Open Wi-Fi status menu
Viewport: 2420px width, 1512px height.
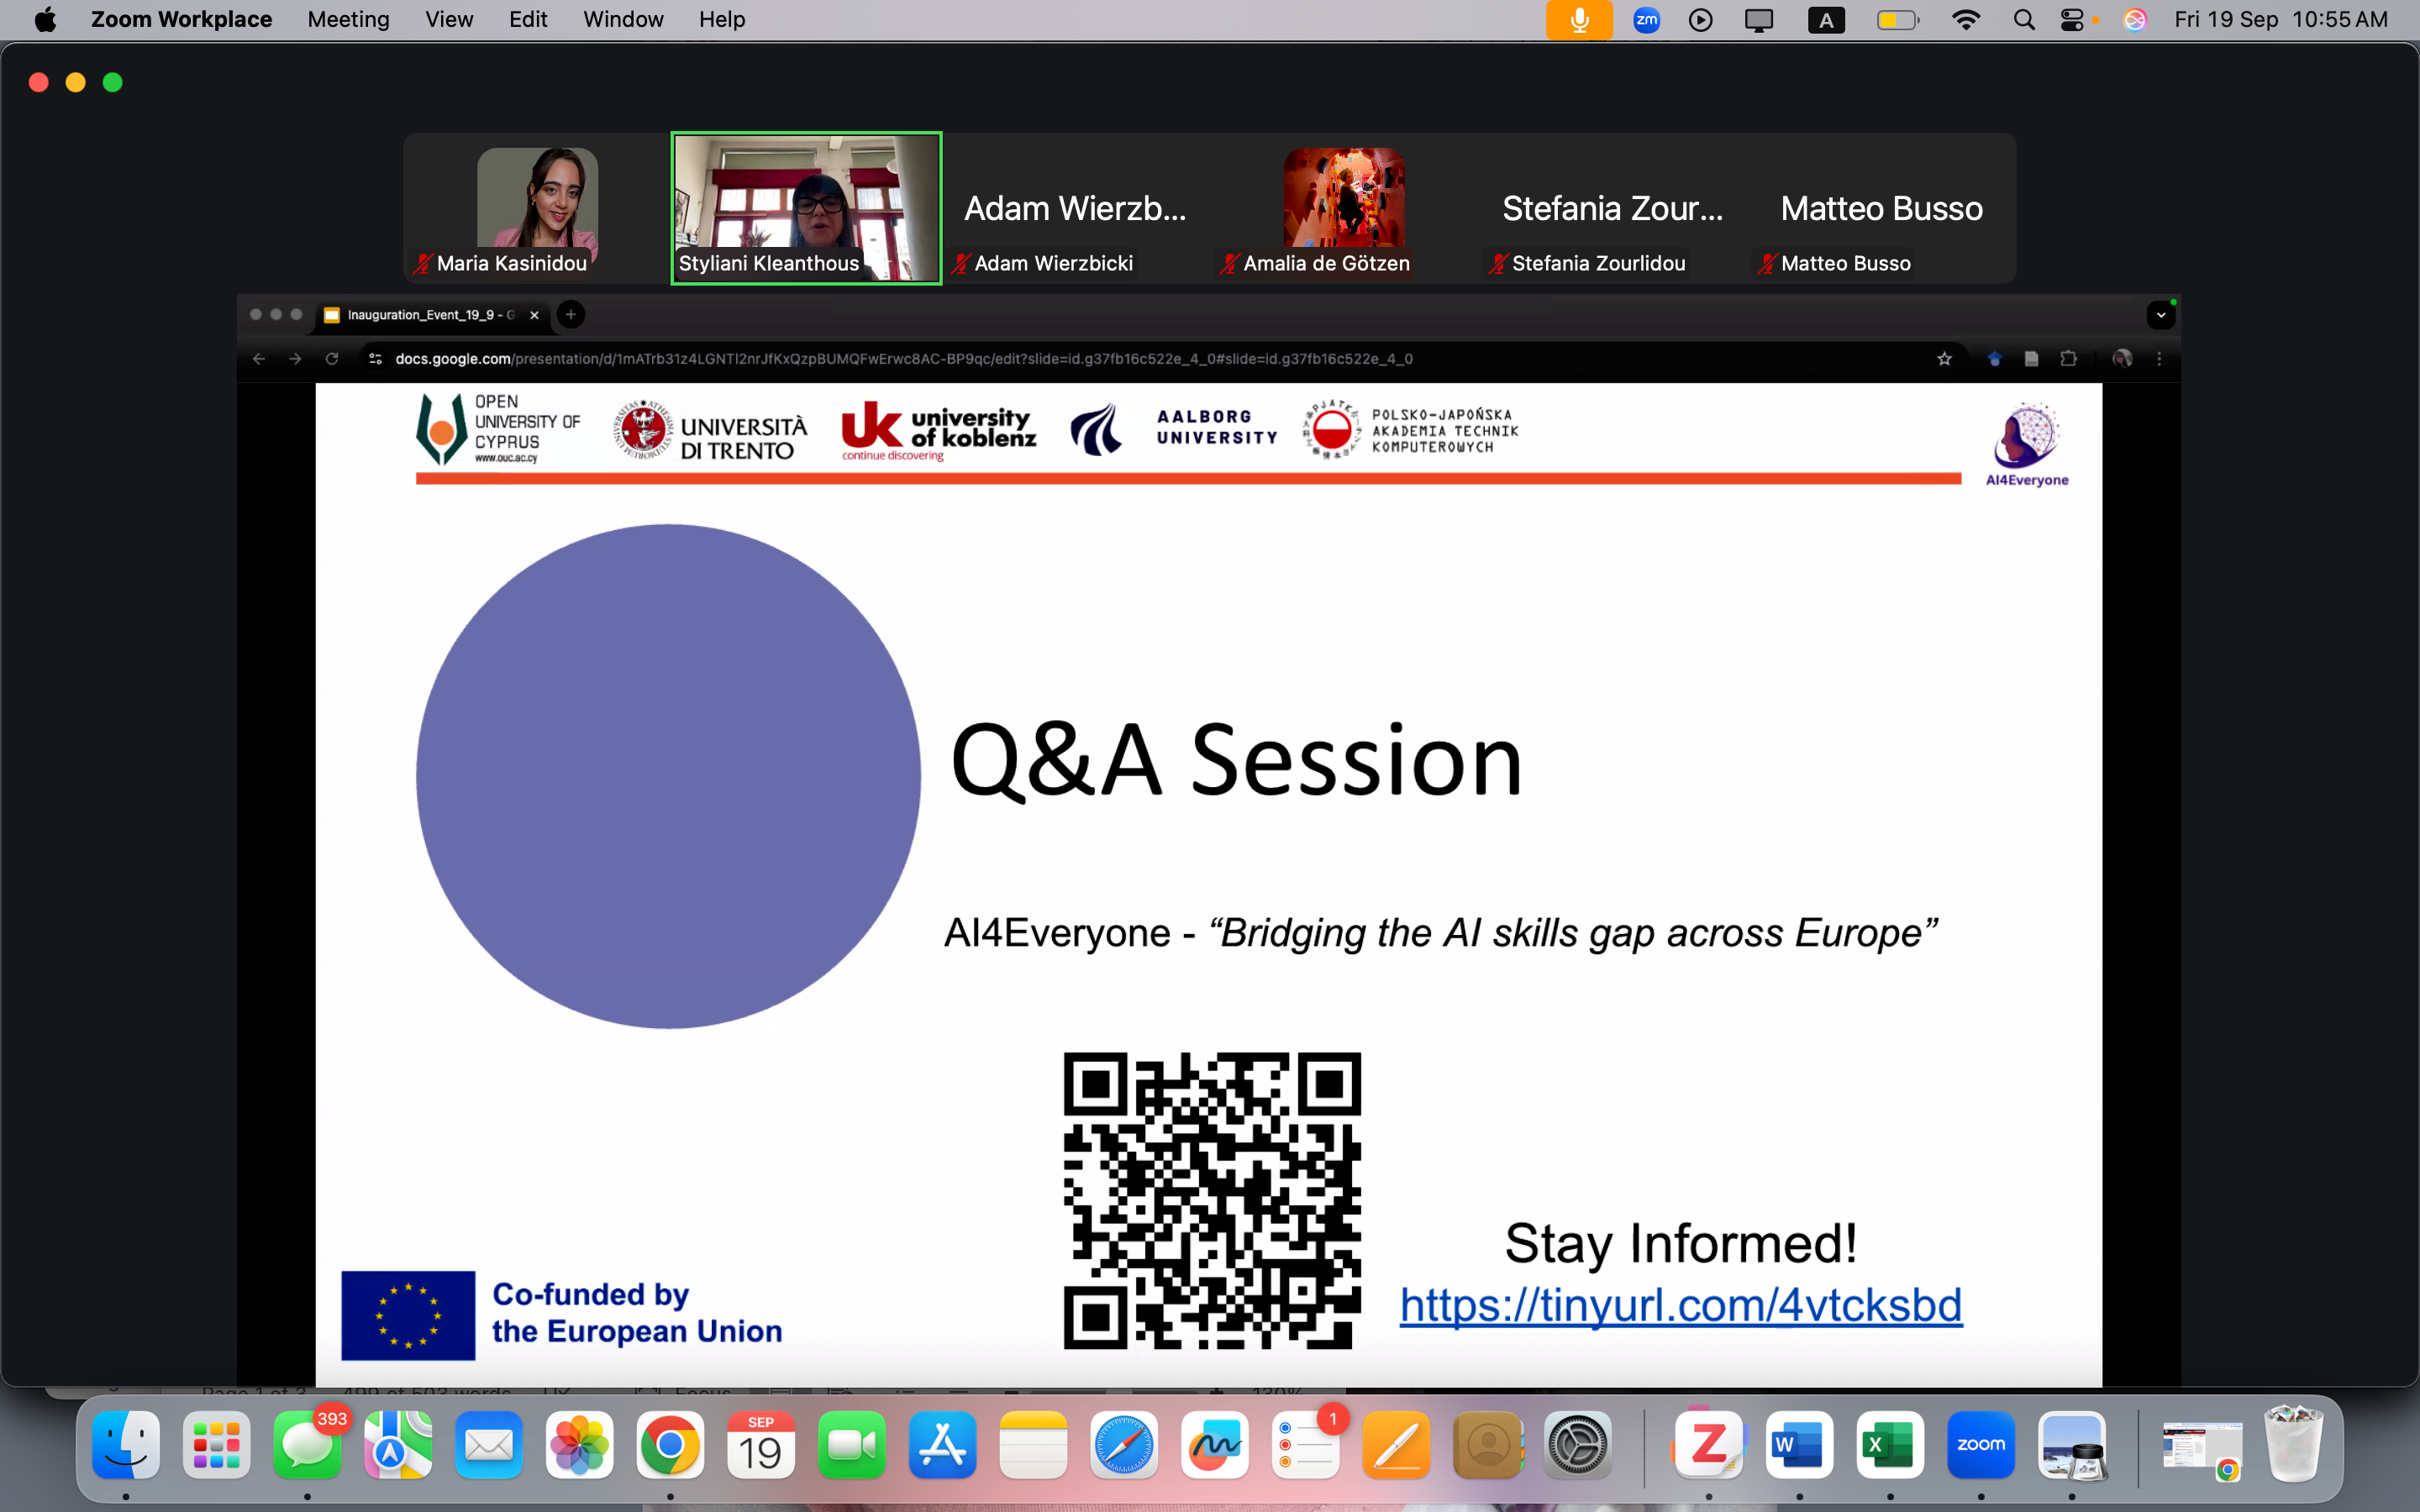click(x=1966, y=20)
